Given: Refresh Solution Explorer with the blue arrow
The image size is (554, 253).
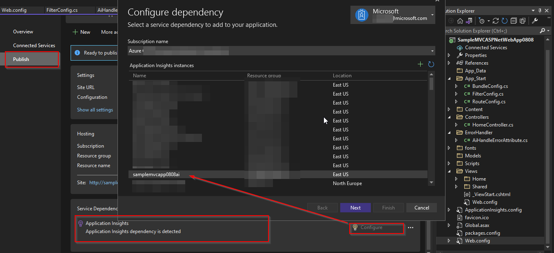Looking at the screenshot, I should click(x=505, y=21).
